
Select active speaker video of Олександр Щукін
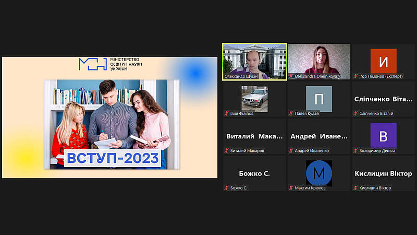254,60
